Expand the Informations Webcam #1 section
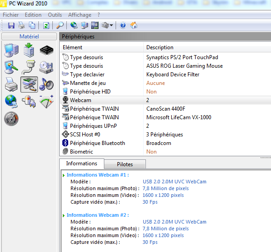Viewport: 271px width, 252px height. click(x=64, y=175)
